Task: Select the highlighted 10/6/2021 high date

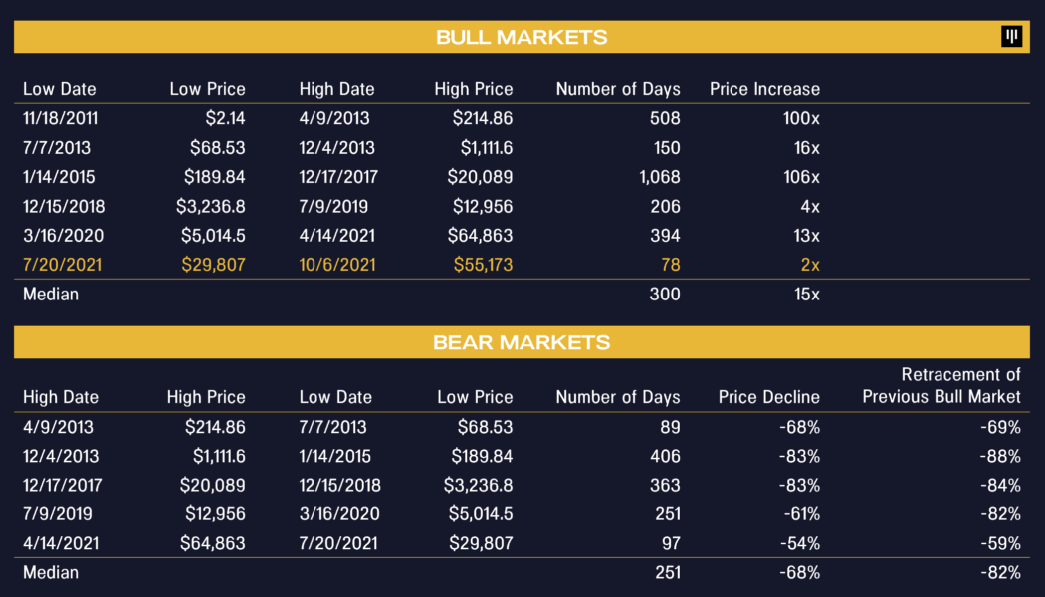Action: coord(335,265)
